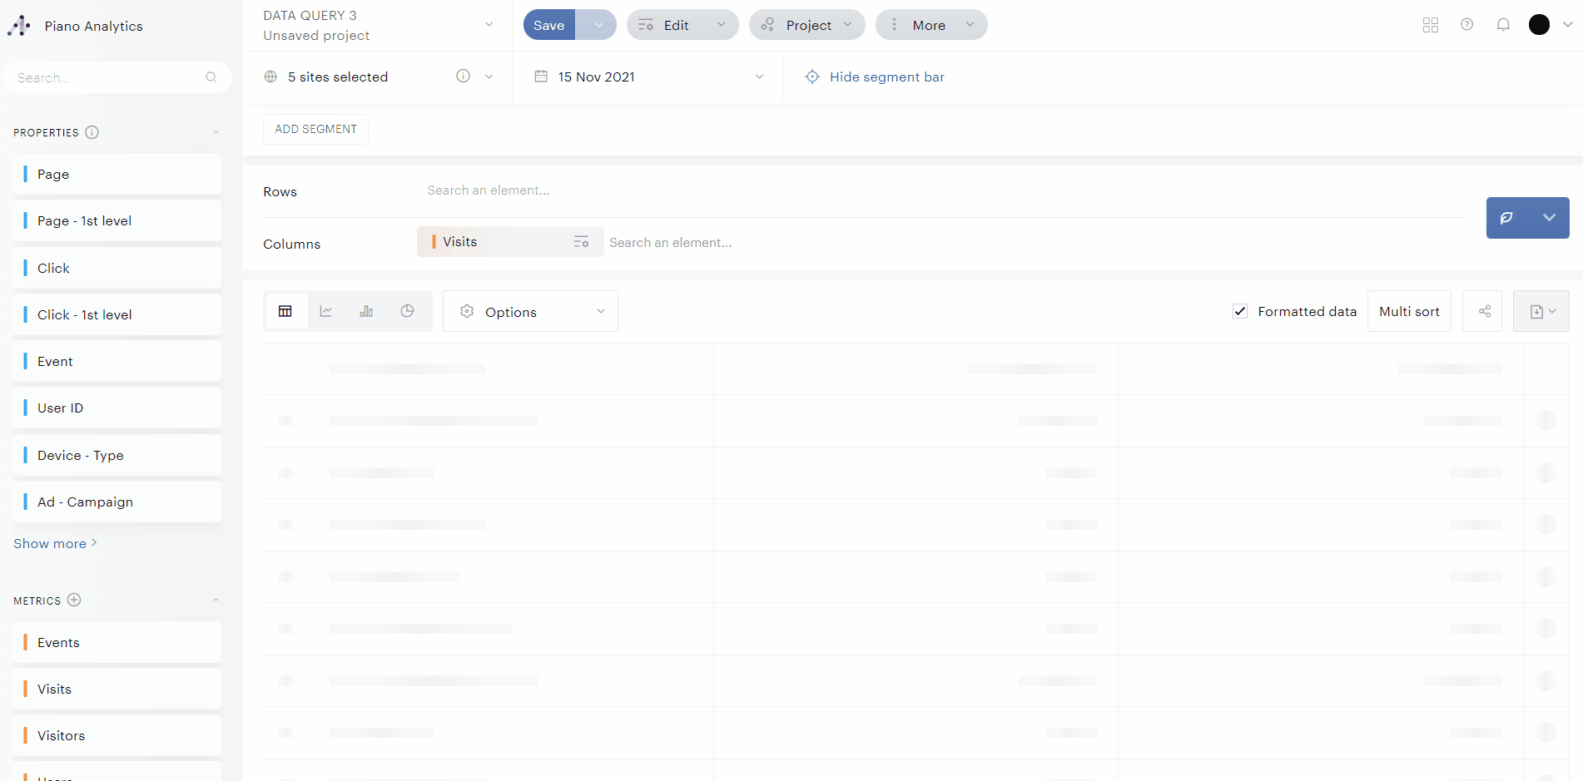Switch to pie chart view
Image resolution: width=1583 pixels, height=781 pixels.
point(407,311)
